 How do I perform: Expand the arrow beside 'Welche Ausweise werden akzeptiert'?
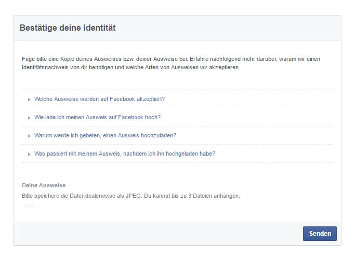coord(29,99)
